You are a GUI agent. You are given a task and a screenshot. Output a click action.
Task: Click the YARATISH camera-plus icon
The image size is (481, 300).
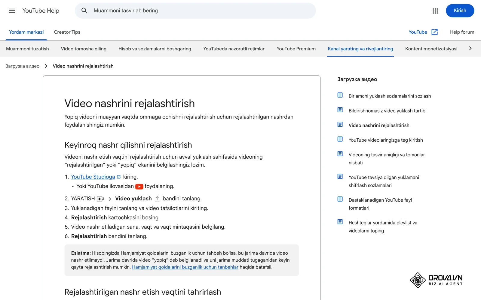(x=100, y=199)
